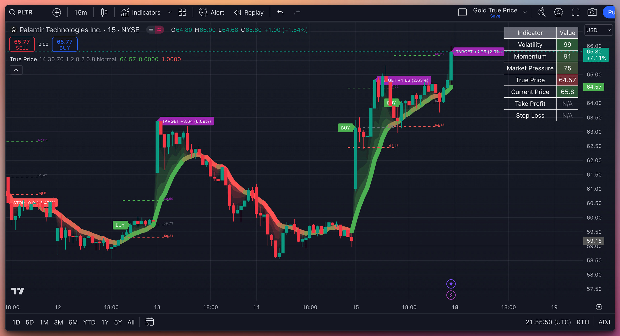Enter fullscreen chart mode
Screen dimensions: 620x336
click(575, 12)
